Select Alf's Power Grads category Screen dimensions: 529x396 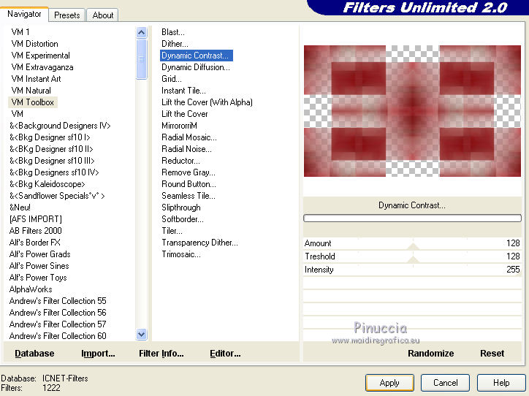pos(39,254)
